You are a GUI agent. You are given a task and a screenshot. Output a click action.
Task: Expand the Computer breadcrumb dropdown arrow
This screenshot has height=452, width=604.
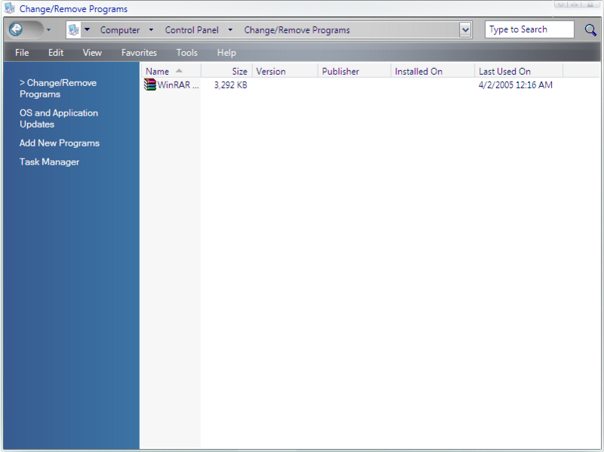(x=151, y=29)
